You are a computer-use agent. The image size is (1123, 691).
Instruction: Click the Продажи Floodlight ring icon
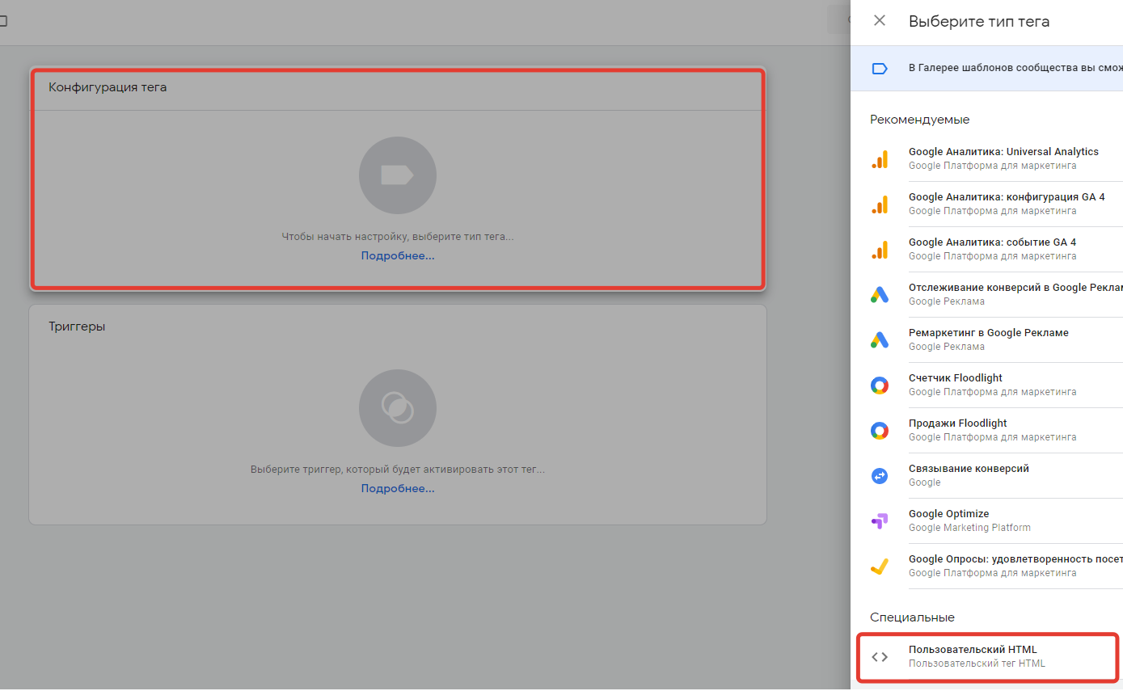coord(880,430)
